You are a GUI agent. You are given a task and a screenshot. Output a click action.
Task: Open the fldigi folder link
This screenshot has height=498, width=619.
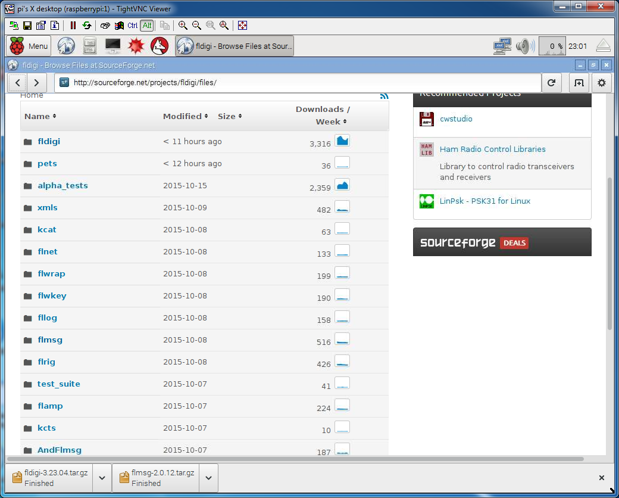[49, 142]
